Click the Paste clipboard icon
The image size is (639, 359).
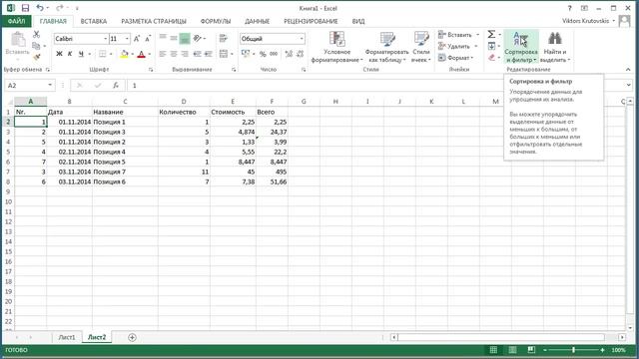pos(18,40)
